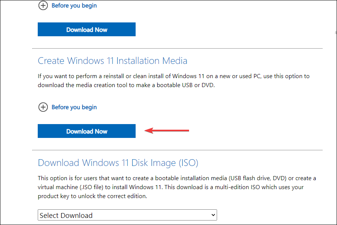The height and width of the screenshot is (225, 337).
Task: Open the Select Download combo box
Action: point(127,215)
